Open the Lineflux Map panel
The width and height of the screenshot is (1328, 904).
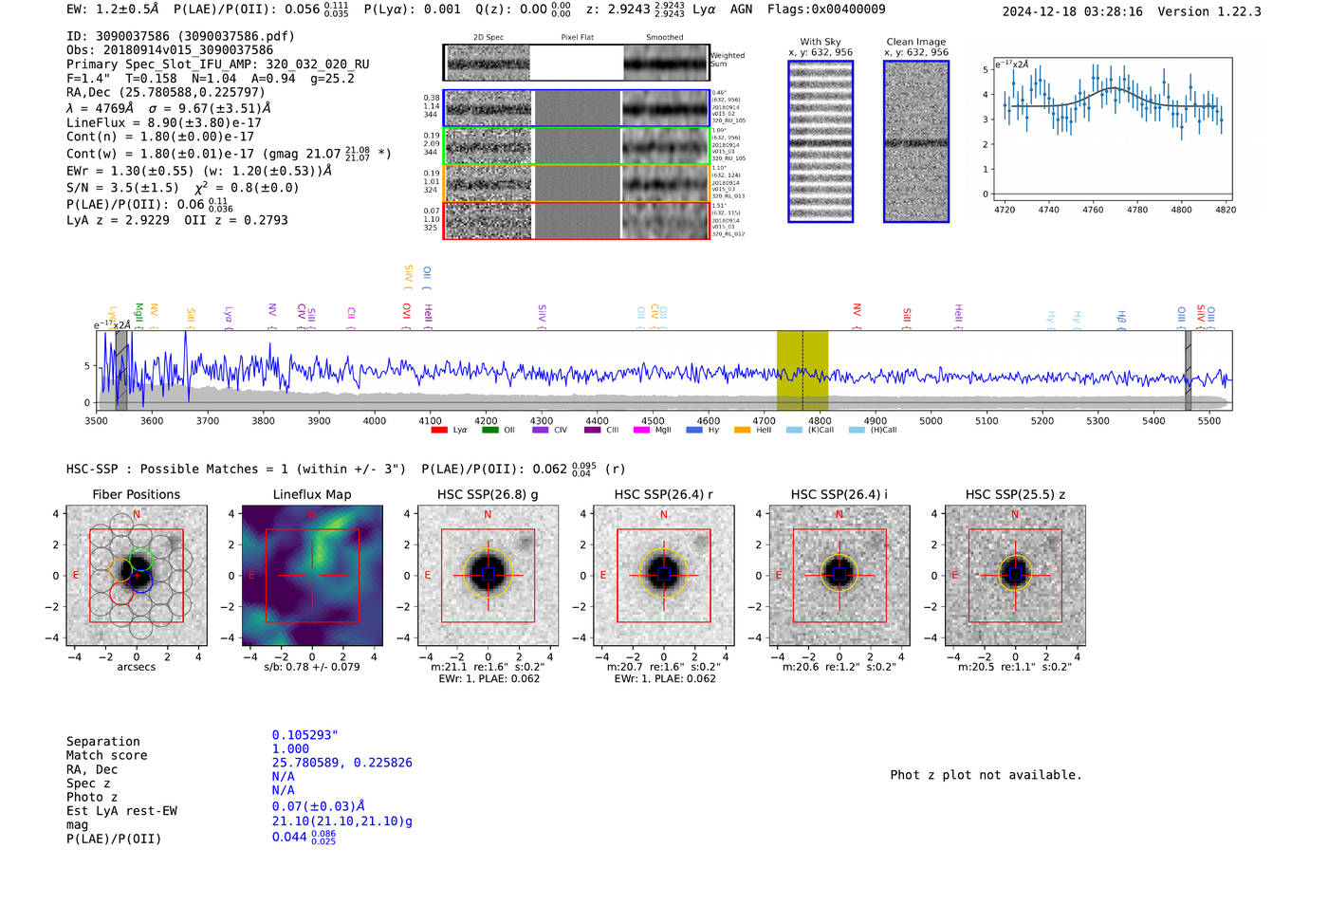click(312, 576)
